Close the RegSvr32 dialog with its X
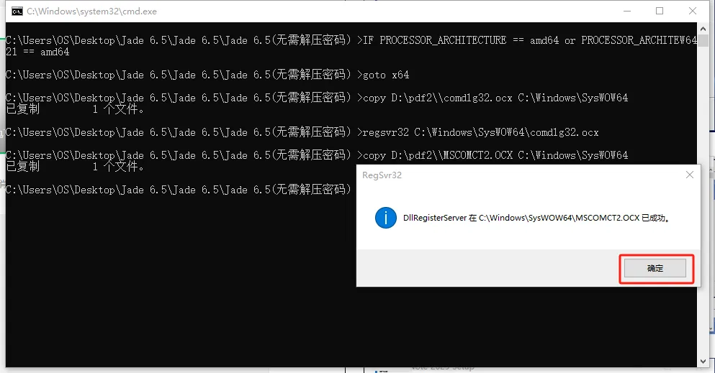 tap(690, 175)
